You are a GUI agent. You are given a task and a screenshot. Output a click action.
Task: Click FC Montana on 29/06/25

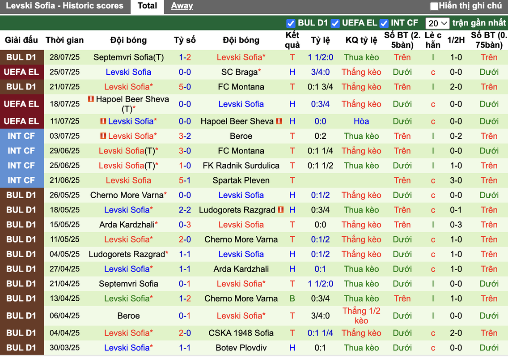241,151
